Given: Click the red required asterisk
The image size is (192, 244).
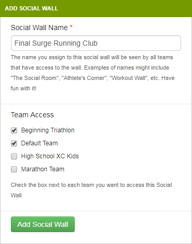Looking at the screenshot, I should [71, 27].
